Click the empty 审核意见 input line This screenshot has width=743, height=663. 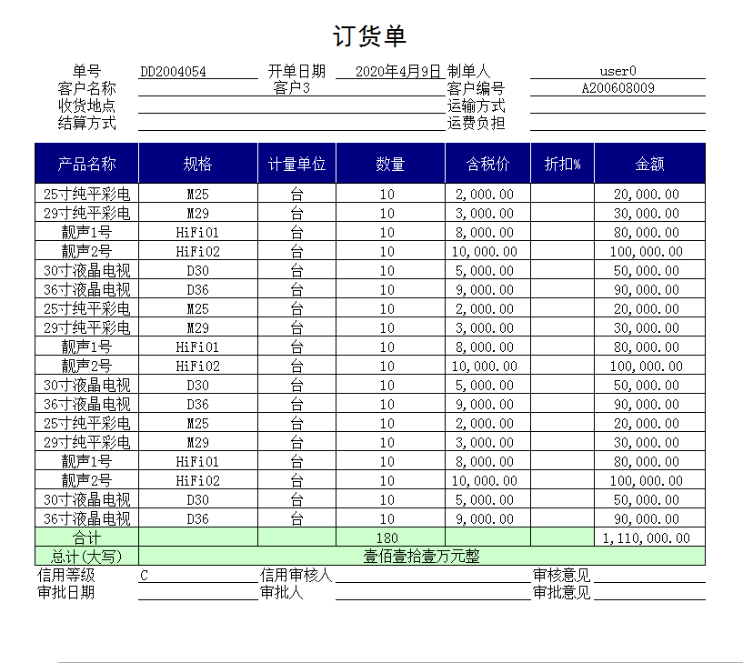pyautogui.click(x=649, y=576)
